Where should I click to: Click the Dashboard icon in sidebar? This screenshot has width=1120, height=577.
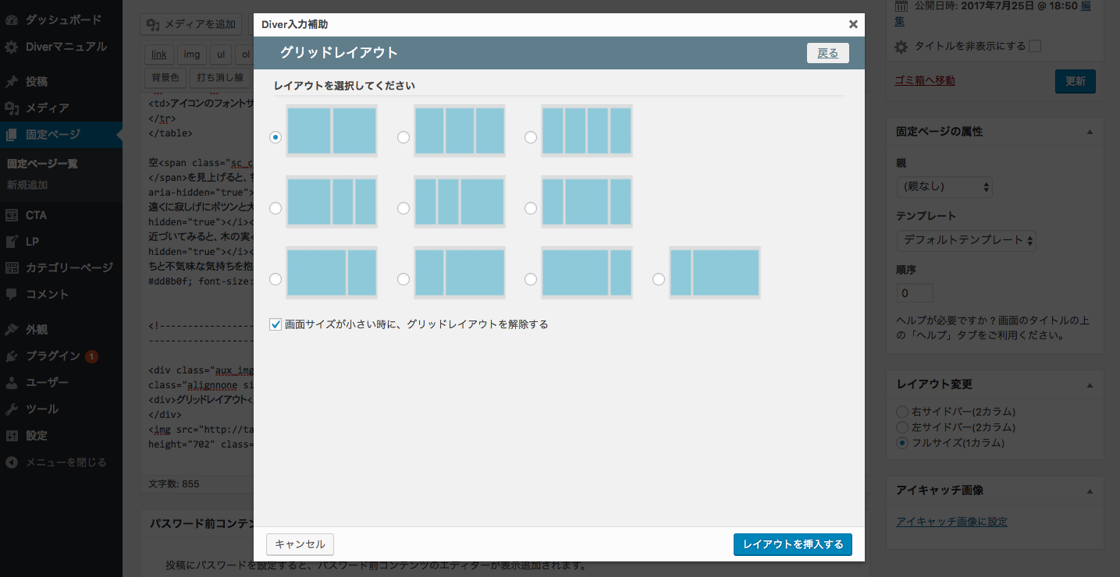click(12, 19)
